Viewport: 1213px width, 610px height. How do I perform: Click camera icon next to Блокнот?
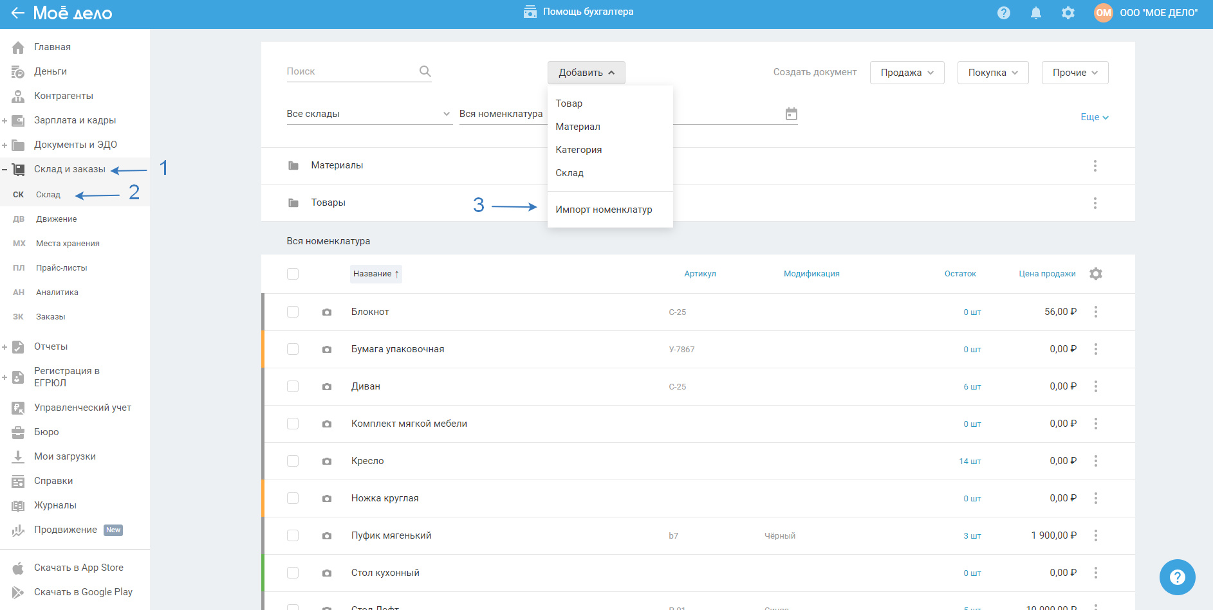click(327, 312)
